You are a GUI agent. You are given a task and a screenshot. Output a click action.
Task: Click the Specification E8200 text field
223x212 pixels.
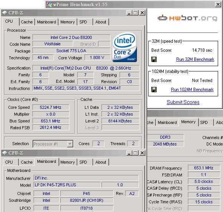coord(86,68)
